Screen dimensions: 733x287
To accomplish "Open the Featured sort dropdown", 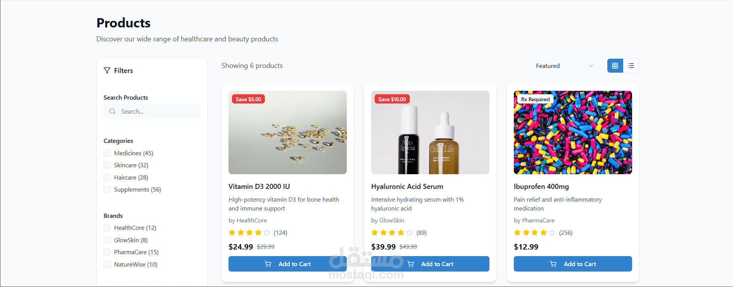I will click(564, 66).
